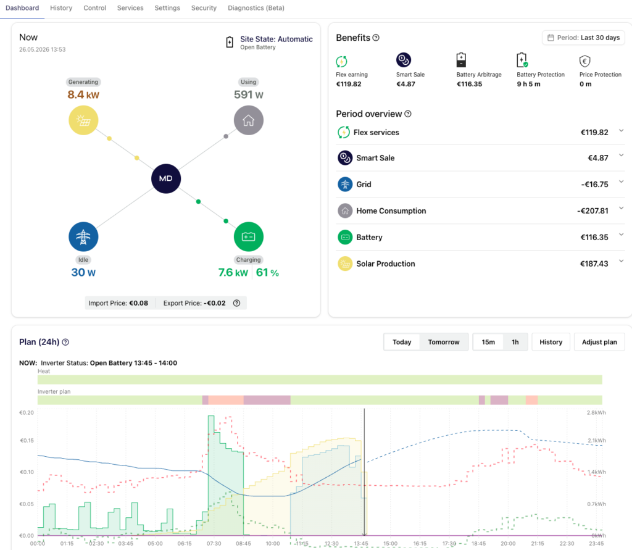Click the Site State battery icon
The image size is (632, 550).
pos(230,42)
